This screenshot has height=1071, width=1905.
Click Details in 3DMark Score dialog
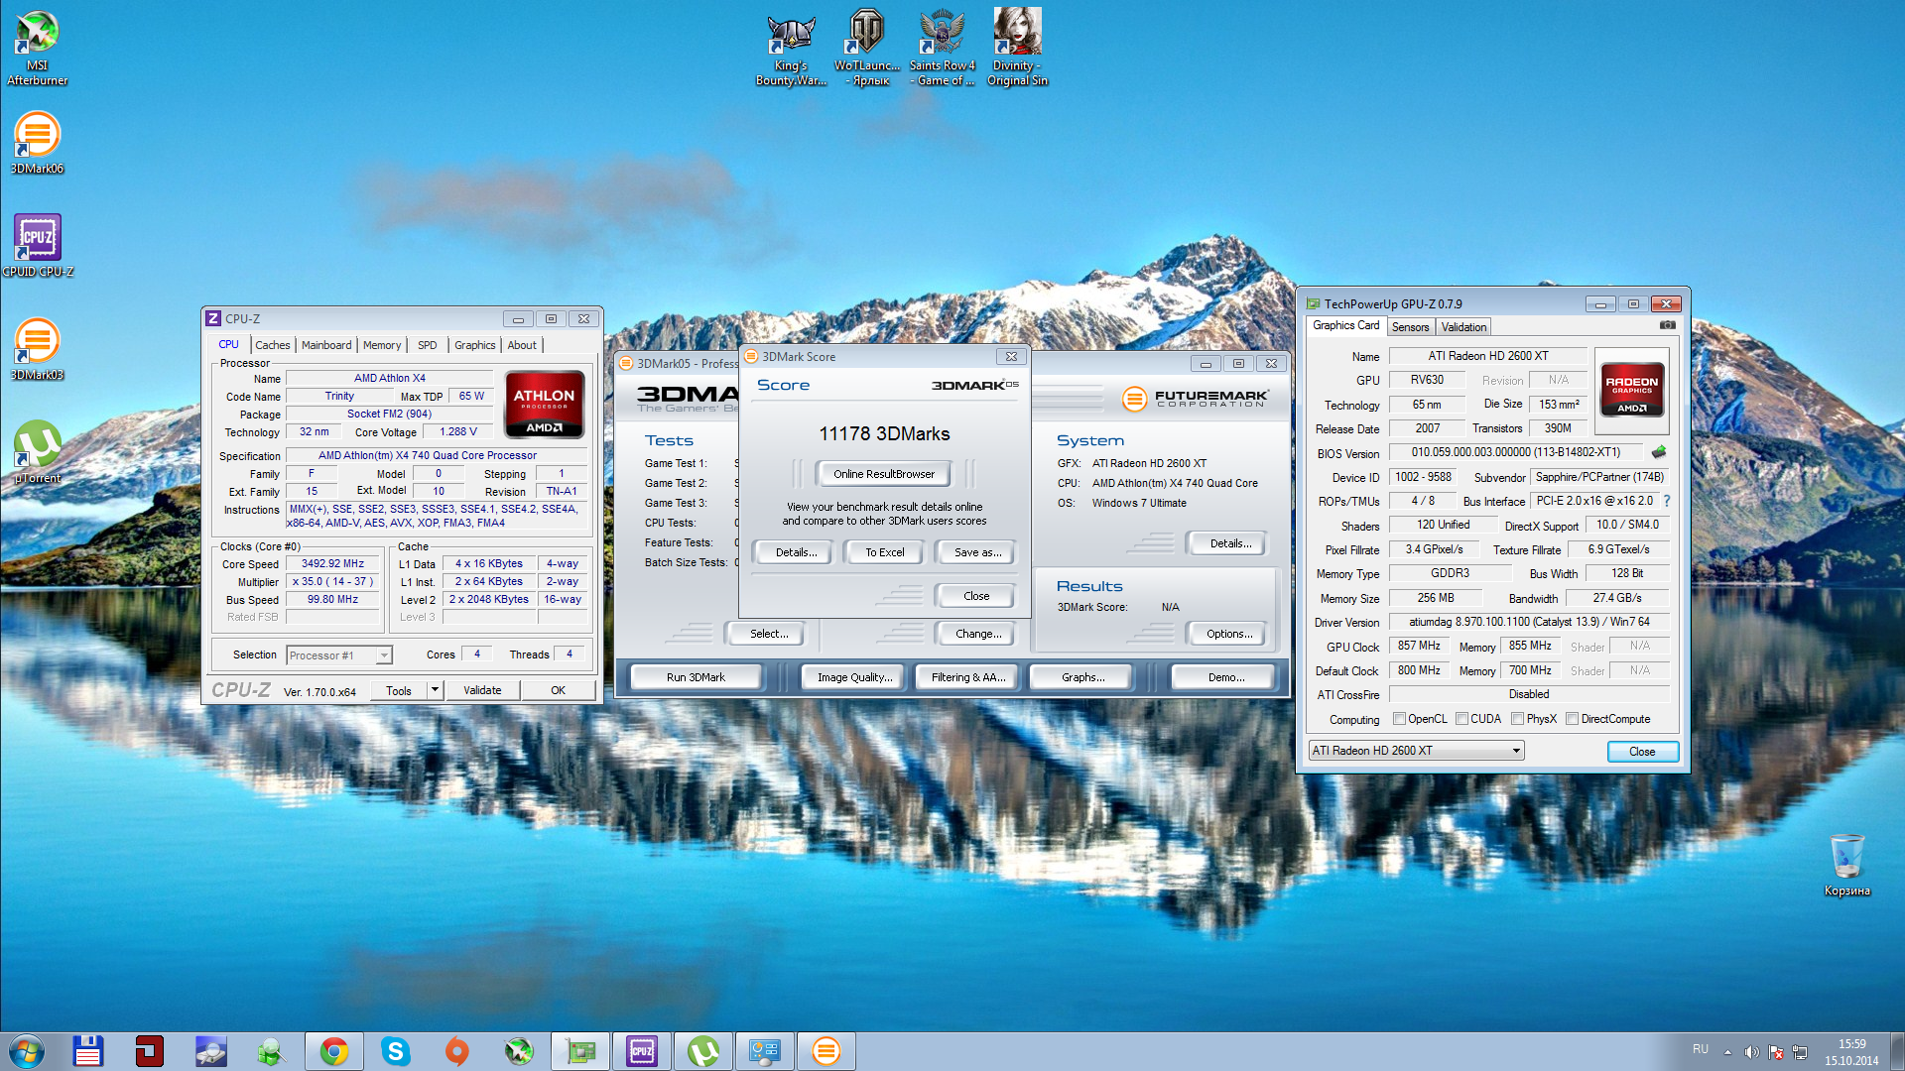coord(797,552)
